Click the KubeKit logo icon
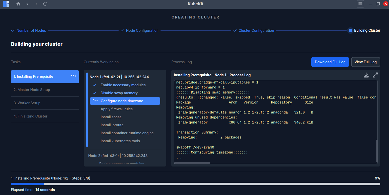Viewport: 389px width, 195px height. click(6, 4)
